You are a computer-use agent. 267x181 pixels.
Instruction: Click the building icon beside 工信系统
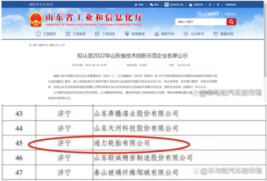click(68, 34)
